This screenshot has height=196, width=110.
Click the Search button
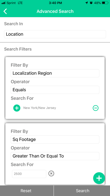(82, 191)
